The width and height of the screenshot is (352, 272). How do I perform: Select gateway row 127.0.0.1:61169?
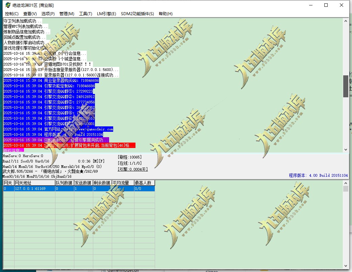(x=79, y=189)
